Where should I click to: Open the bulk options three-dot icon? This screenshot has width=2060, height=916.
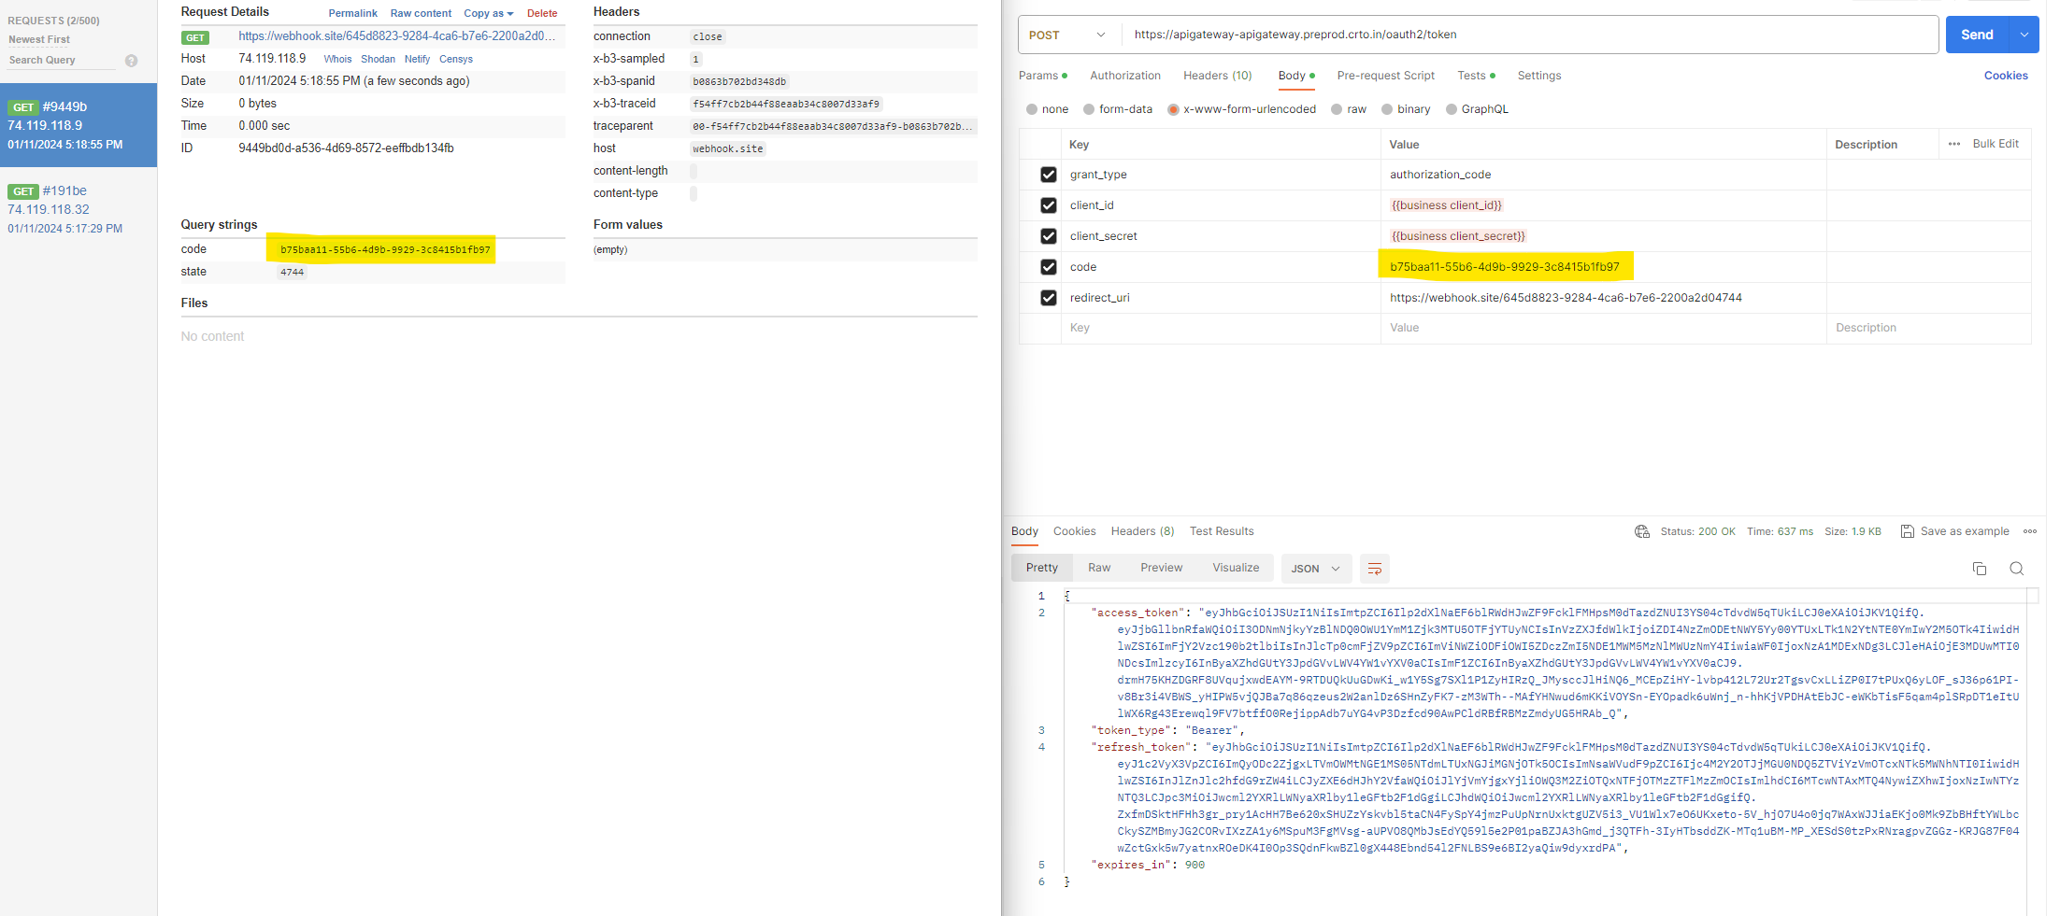[x=1953, y=144]
